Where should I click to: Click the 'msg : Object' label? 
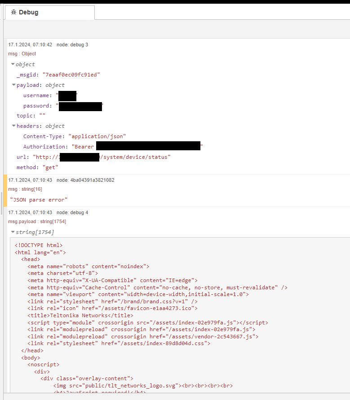pyautogui.click(x=22, y=54)
